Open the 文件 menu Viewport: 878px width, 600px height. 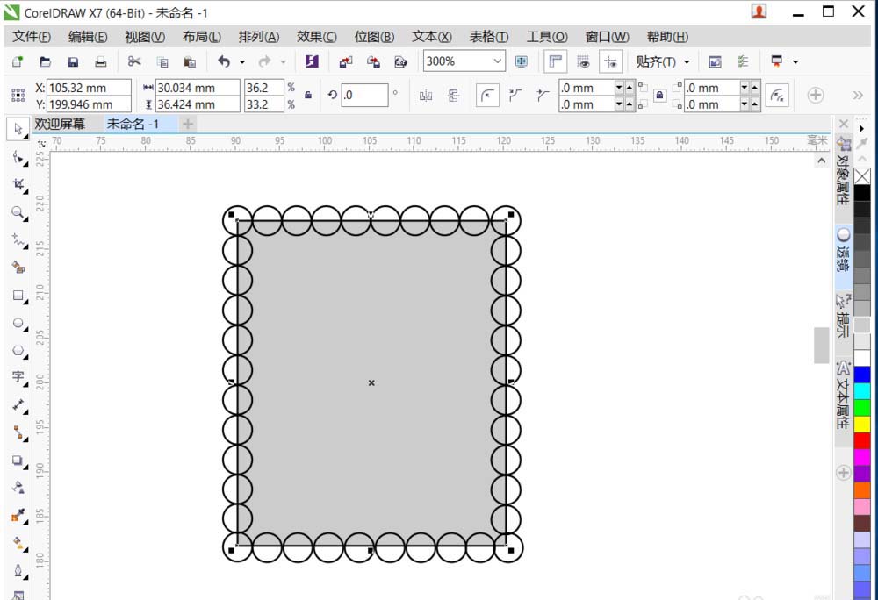(x=31, y=36)
